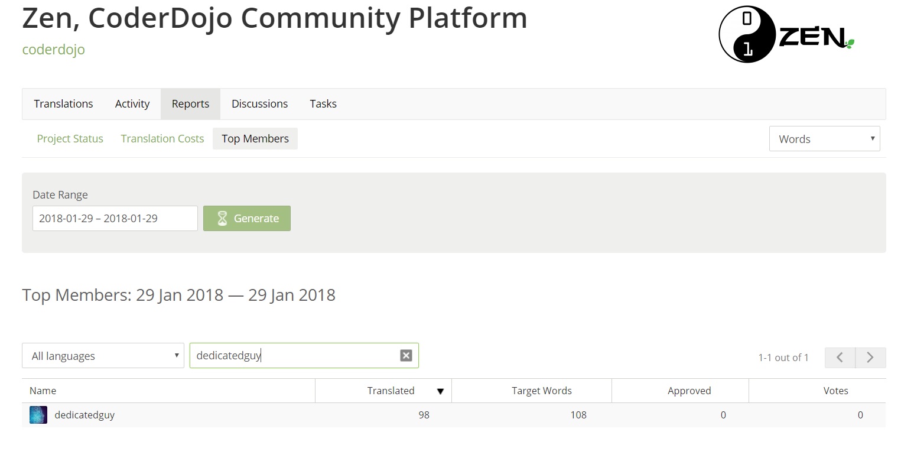Click dedicatedguy's avatar thumbnail

[38, 415]
